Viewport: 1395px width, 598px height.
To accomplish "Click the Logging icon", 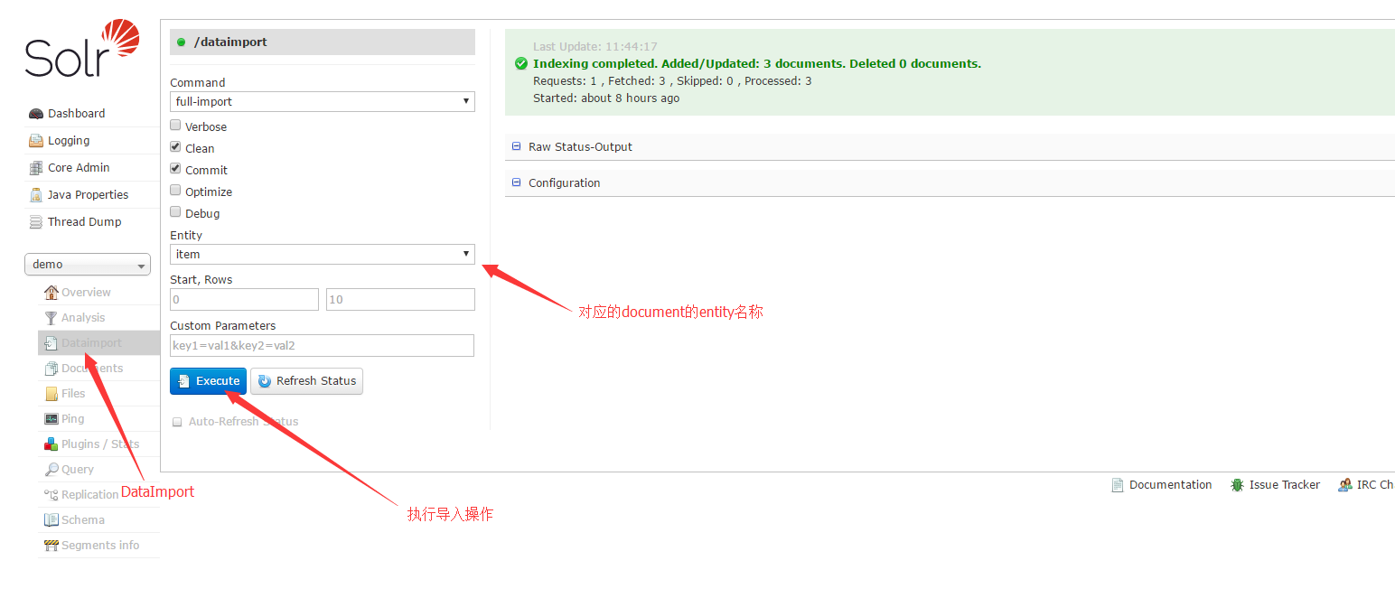I will point(36,141).
